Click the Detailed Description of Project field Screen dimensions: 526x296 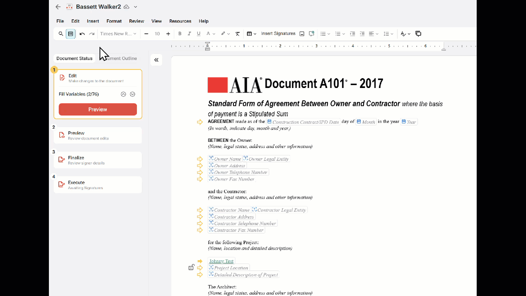[243, 275]
